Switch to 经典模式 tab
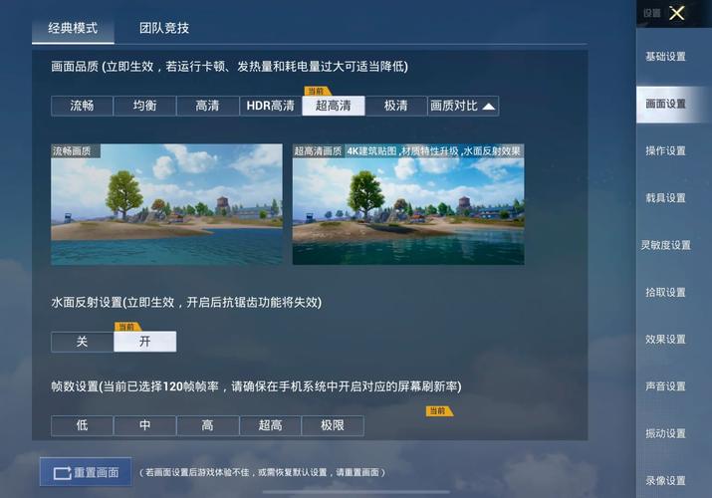The height and width of the screenshot is (498, 712). (x=73, y=28)
